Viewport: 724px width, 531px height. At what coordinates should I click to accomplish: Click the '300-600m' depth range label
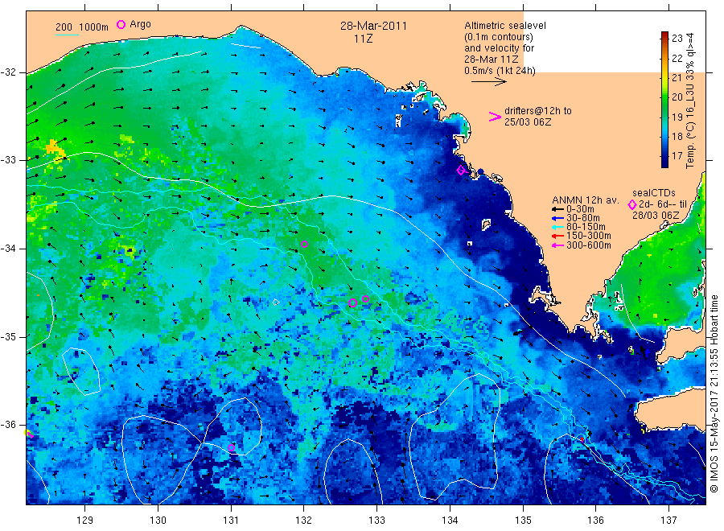(589, 245)
